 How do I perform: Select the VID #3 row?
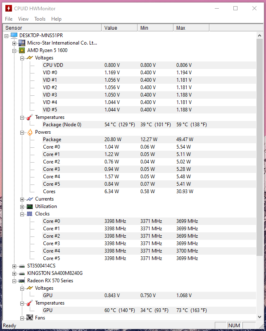[x=149, y=95]
